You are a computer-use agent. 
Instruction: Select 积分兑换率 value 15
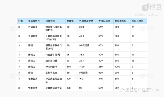pyautogui.click(x=133, y=61)
